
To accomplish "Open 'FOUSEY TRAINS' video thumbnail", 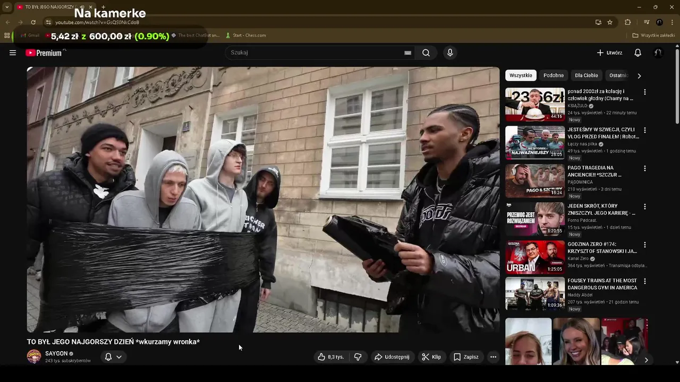I will [x=535, y=294].
